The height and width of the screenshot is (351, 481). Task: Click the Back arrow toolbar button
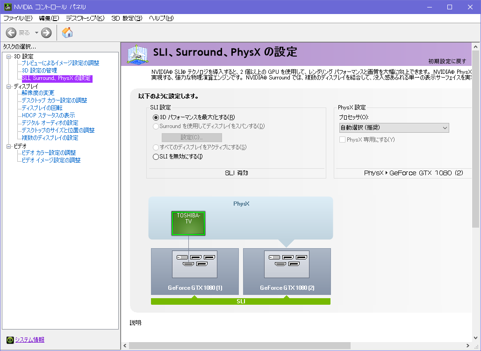point(11,33)
